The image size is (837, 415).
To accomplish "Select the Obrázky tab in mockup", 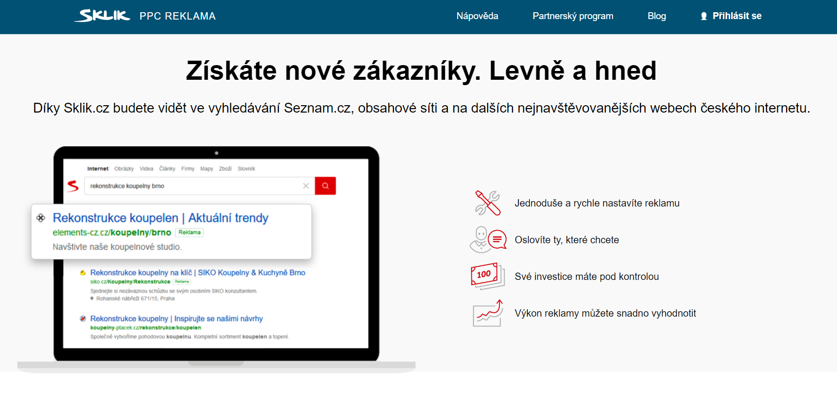I will (124, 169).
